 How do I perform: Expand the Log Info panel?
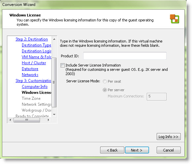169,137
